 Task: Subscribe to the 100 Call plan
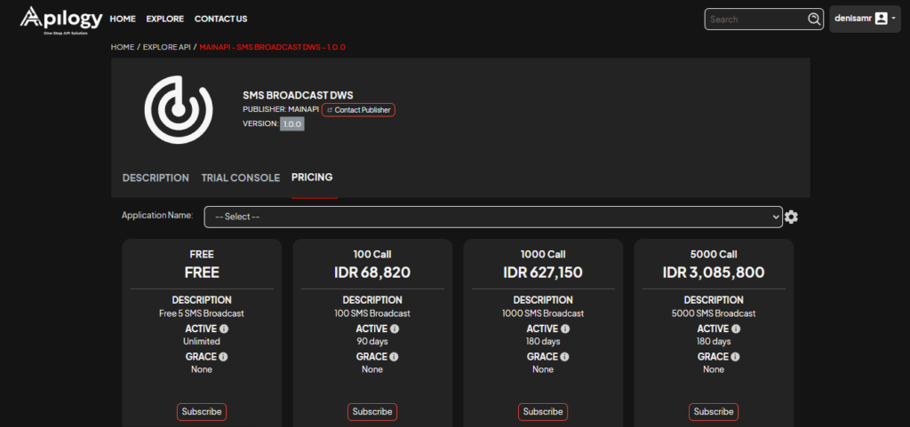[372, 412]
